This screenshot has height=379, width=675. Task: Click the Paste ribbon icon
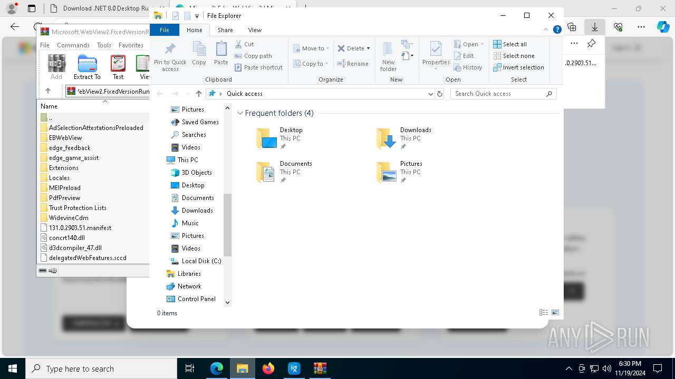pos(221,49)
